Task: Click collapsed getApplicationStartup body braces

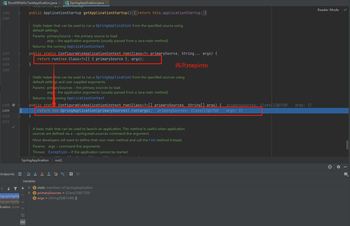Action: 169,13
